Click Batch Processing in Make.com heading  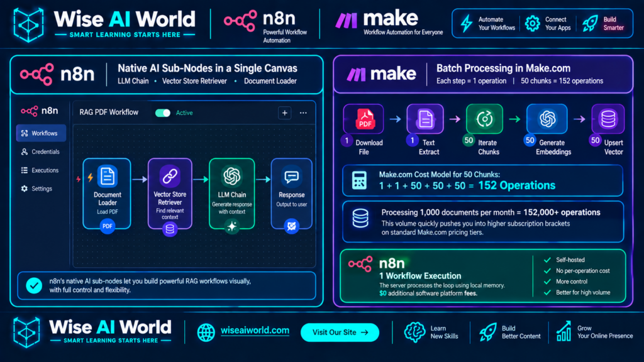tap(503, 68)
